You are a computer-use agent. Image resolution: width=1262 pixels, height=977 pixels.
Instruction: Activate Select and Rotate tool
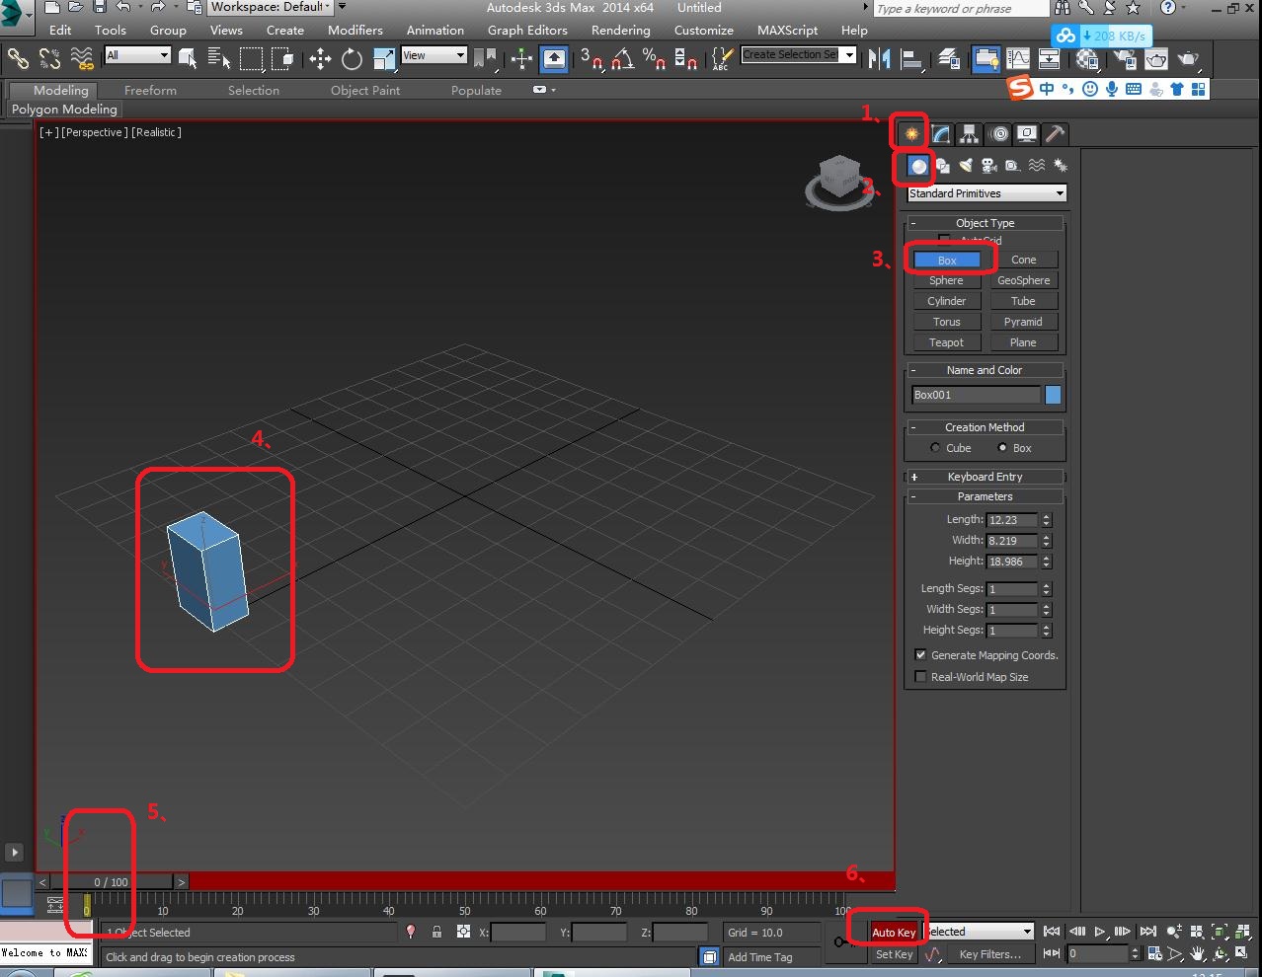(x=352, y=59)
